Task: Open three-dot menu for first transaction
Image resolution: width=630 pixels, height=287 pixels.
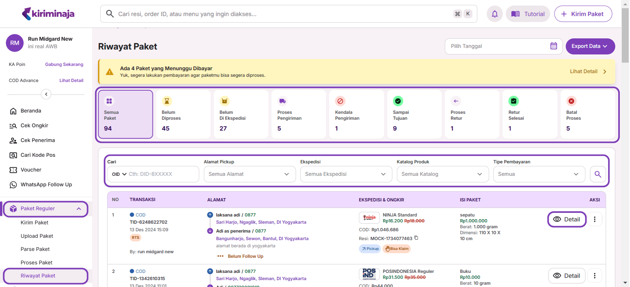Action: point(595,219)
